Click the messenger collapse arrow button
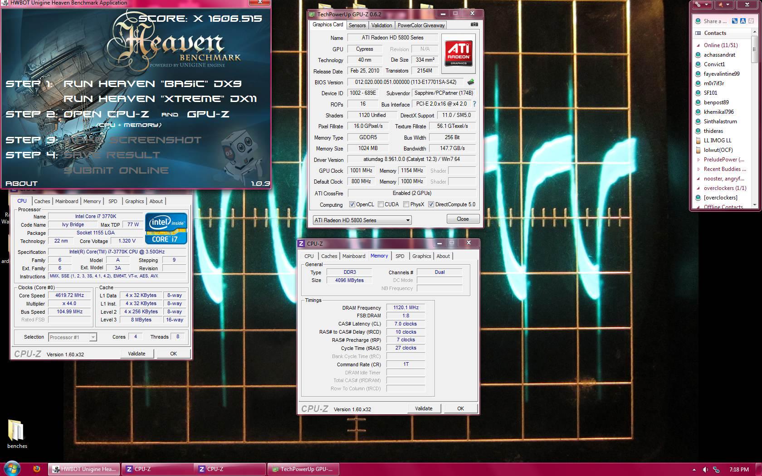The width and height of the screenshot is (762, 476). (x=747, y=5)
